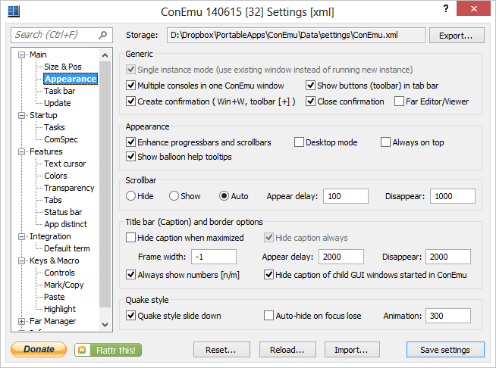Click caption Disappear field (2000)
Screen dimensions: 496x368
[448, 257]
